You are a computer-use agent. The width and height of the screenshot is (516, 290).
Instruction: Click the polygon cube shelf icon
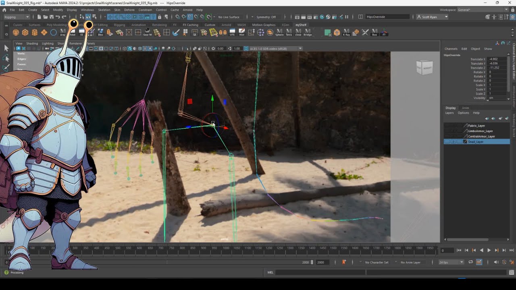click(25, 33)
